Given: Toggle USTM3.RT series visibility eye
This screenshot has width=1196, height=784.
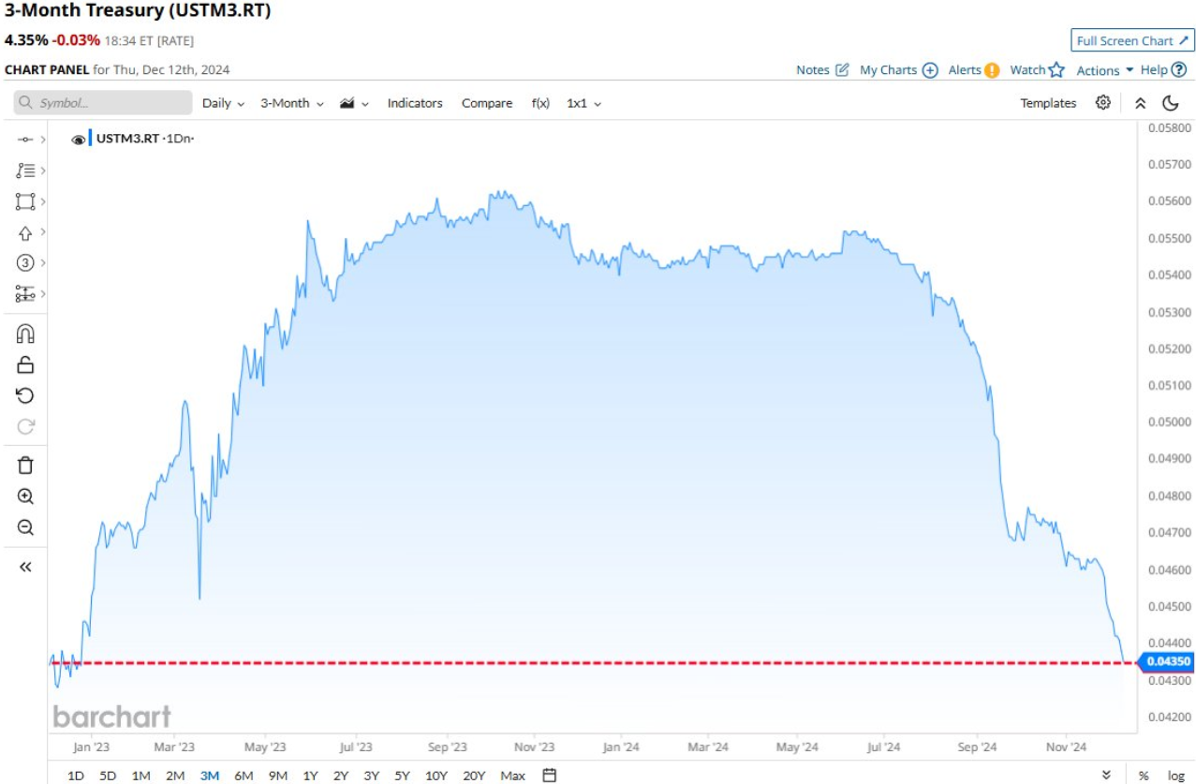Looking at the screenshot, I should [79, 139].
